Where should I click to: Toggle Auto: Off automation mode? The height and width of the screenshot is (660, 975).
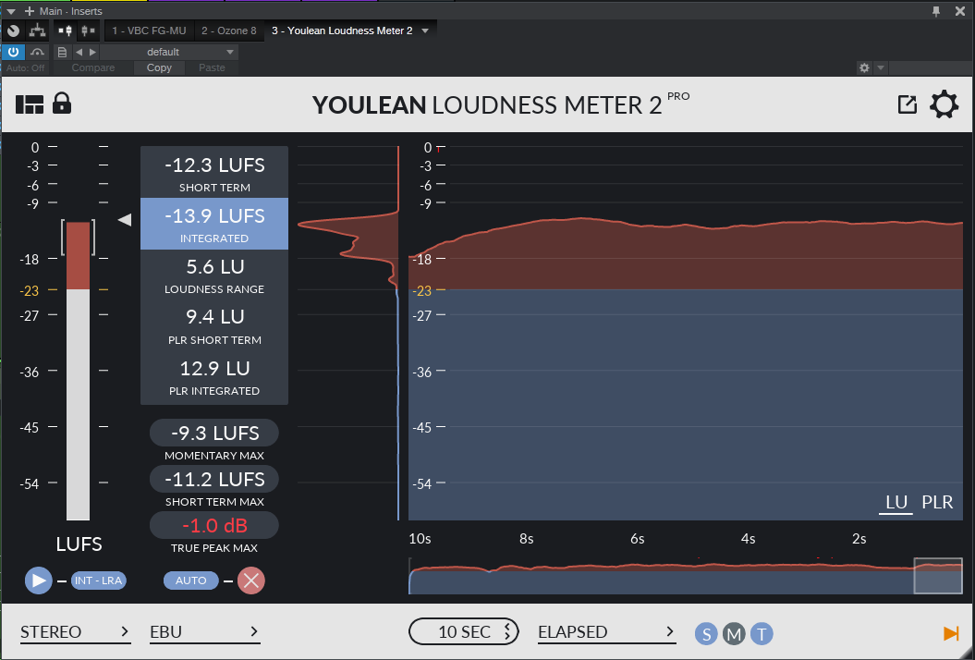(x=25, y=67)
